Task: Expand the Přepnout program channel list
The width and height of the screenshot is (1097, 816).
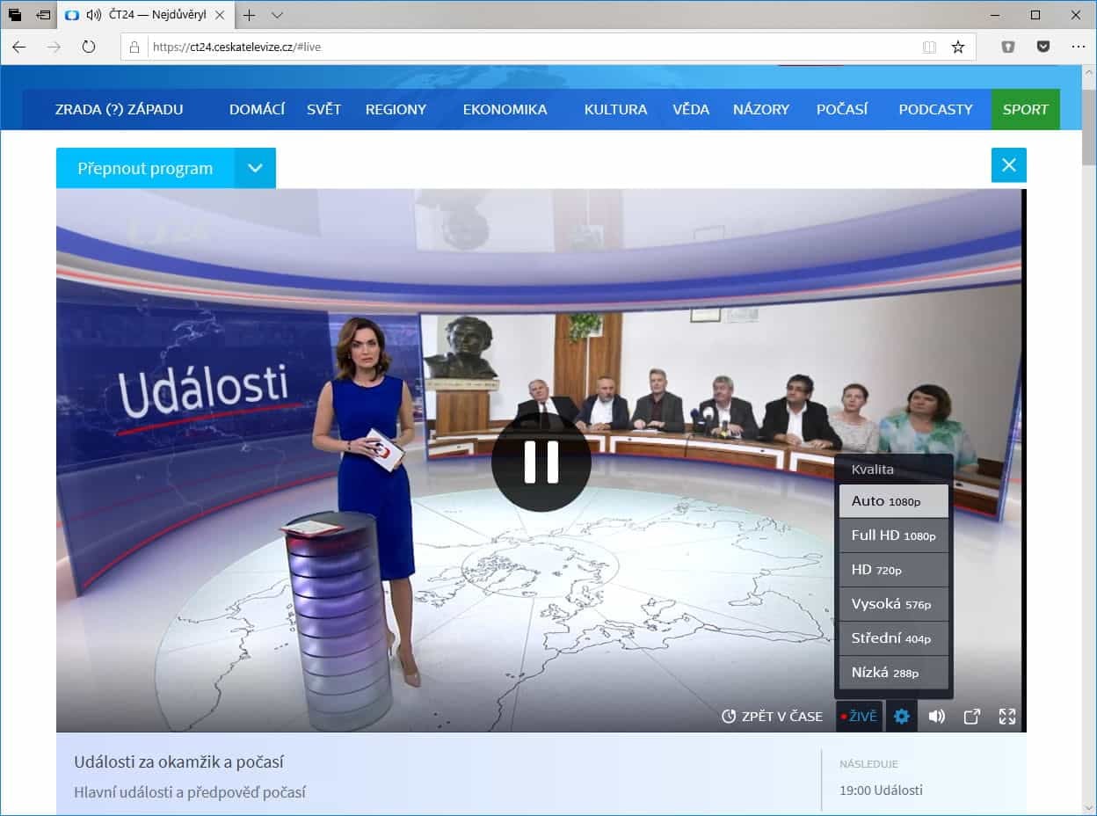Action: coord(255,167)
